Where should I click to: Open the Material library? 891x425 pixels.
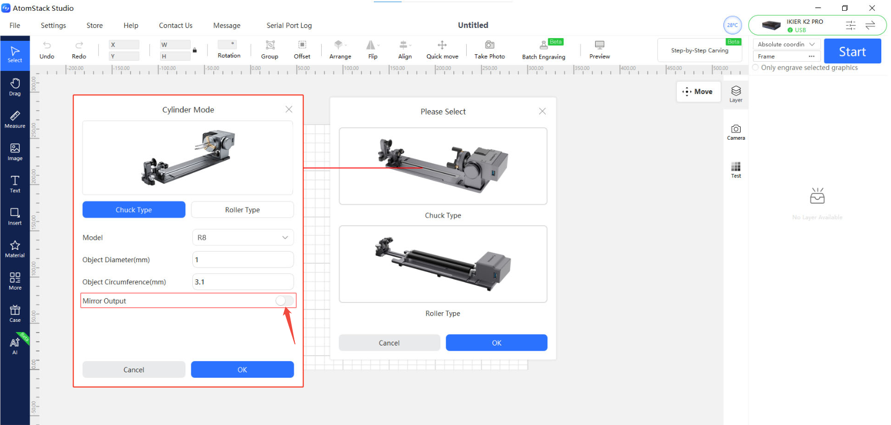click(x=15, y=249)
